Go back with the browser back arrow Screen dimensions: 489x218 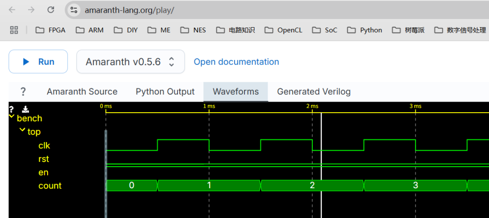click(12, 10)
